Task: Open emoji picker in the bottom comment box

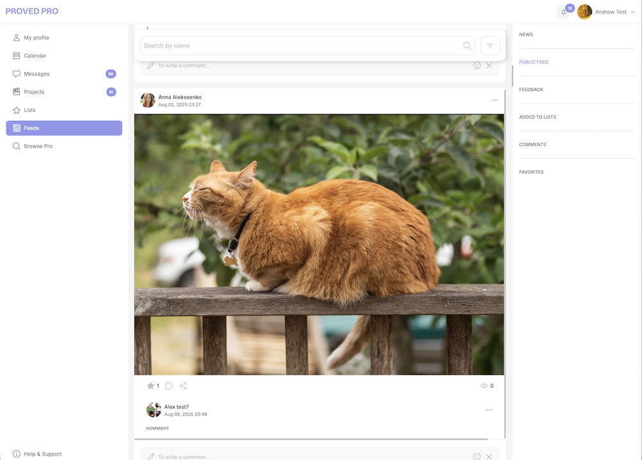Action: [476, 456]
